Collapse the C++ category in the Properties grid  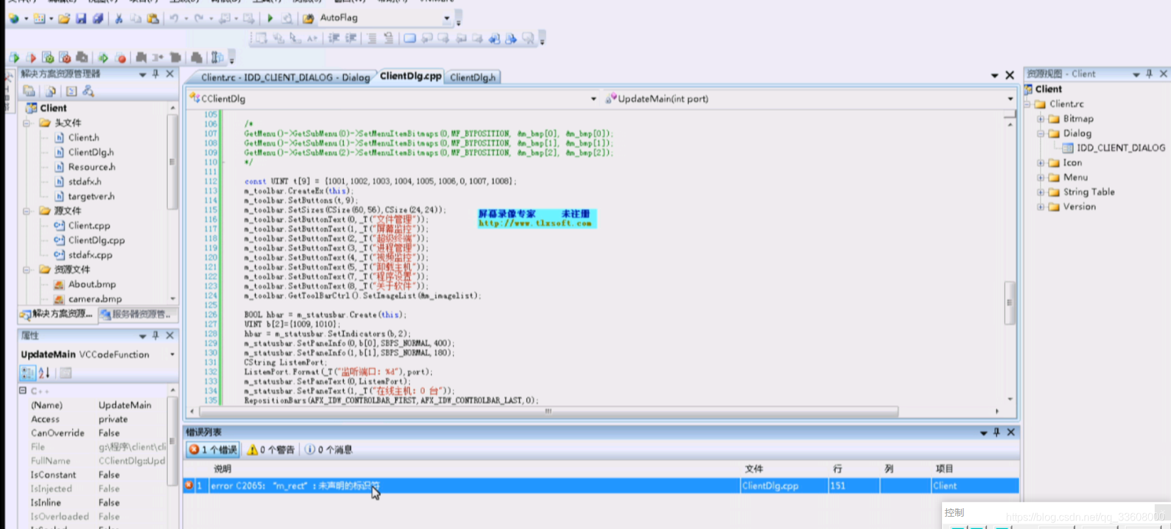point(23,390)
